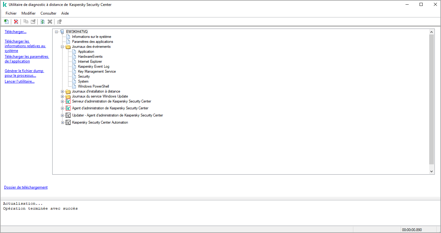Expand the Agent d'administration node

point(63,108)
